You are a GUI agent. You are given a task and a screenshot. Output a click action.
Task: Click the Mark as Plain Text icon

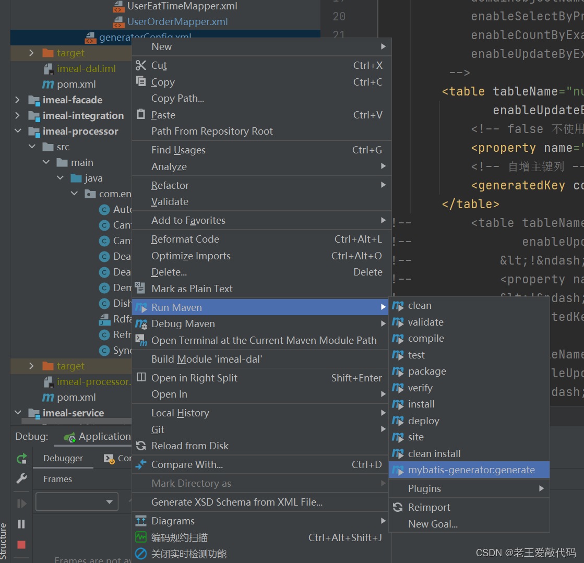140,288
